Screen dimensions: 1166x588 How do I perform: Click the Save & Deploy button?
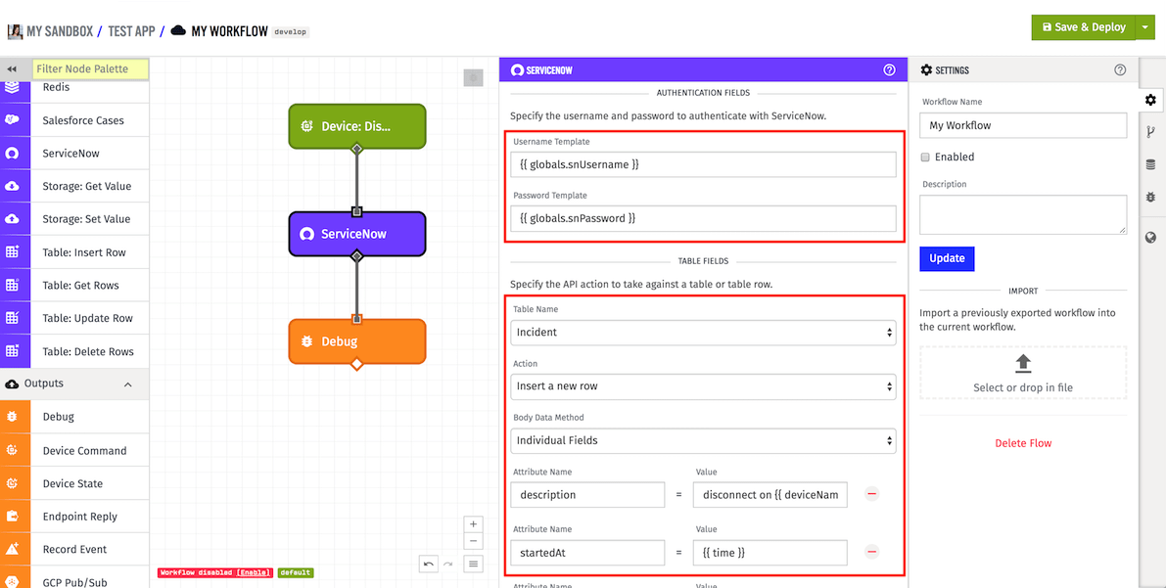(1084, 26)
